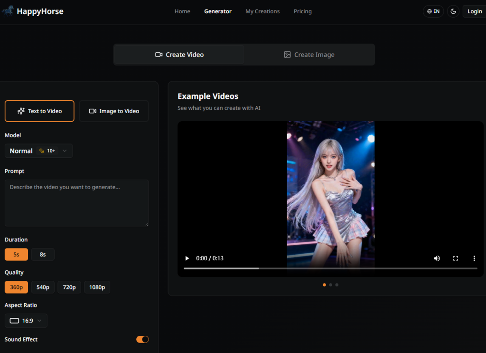Open the EN language selector

tap(433, 11)
